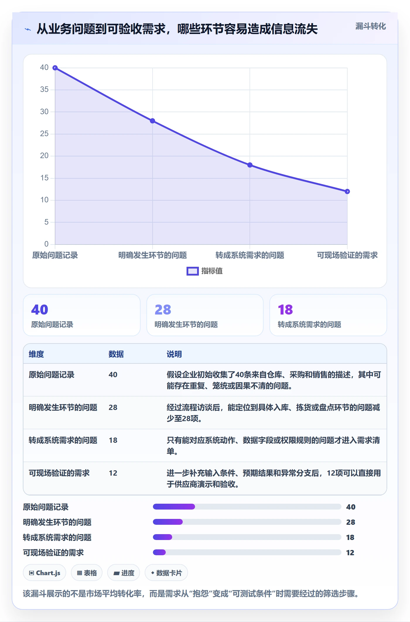Click x-axis label 可现场验证的需求

click(x=347, y=255)
